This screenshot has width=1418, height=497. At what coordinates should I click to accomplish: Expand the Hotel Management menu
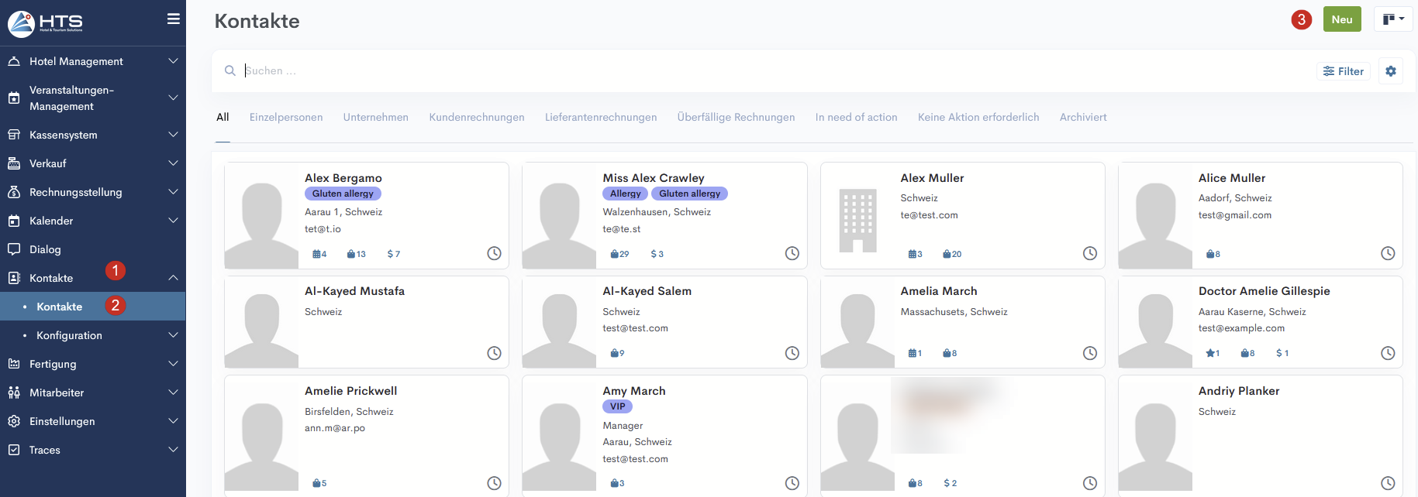tap(93, 61)
